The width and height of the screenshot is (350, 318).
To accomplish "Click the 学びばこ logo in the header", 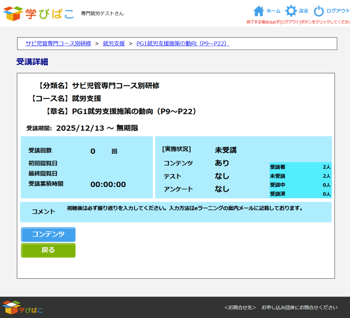I will coord(38,13).
